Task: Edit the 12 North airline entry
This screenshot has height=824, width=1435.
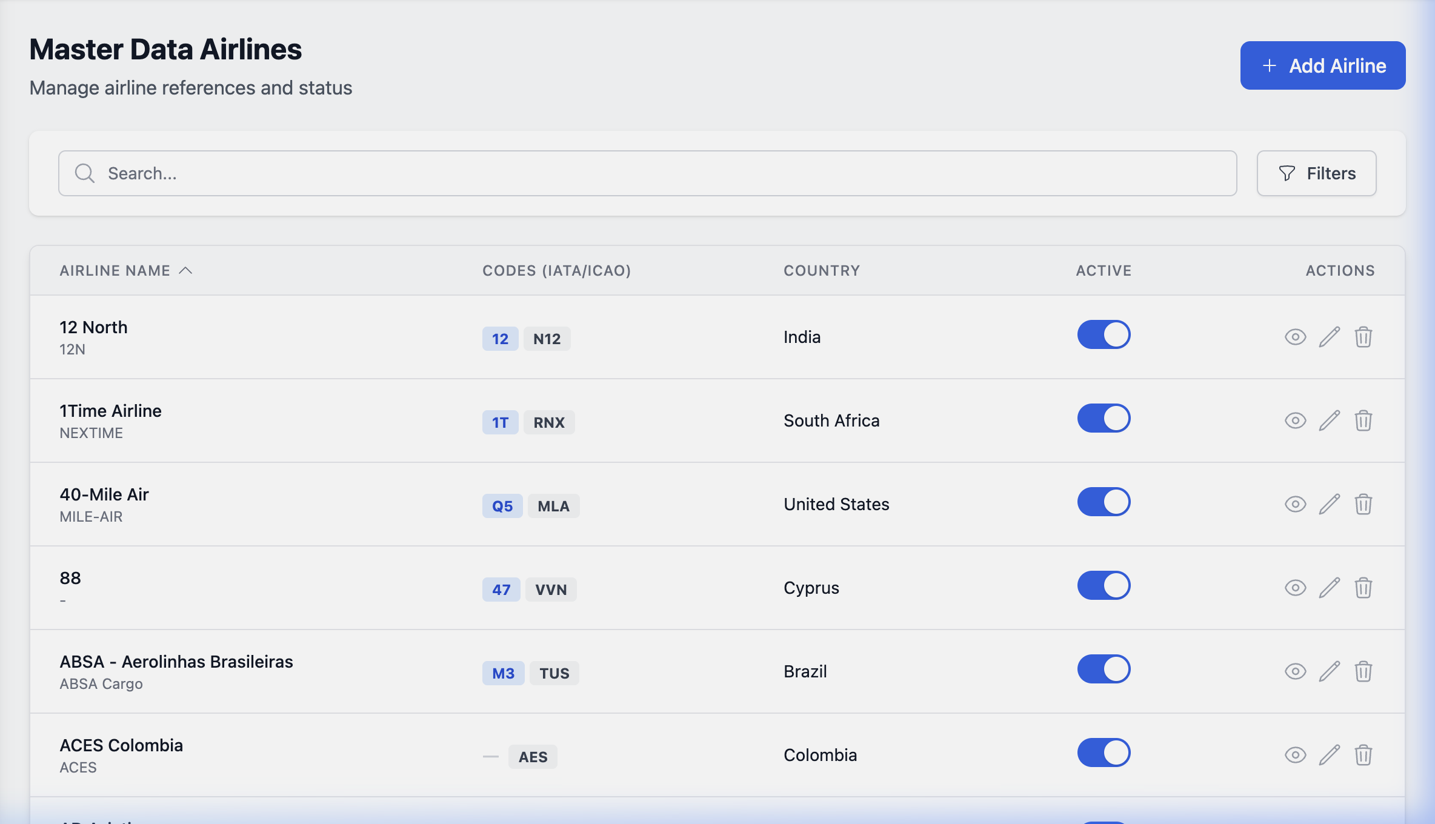Action: (x=1330, y=337)
